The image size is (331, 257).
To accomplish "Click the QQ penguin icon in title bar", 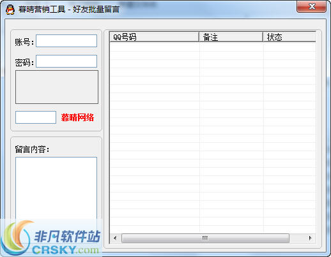I will (10, 10).
